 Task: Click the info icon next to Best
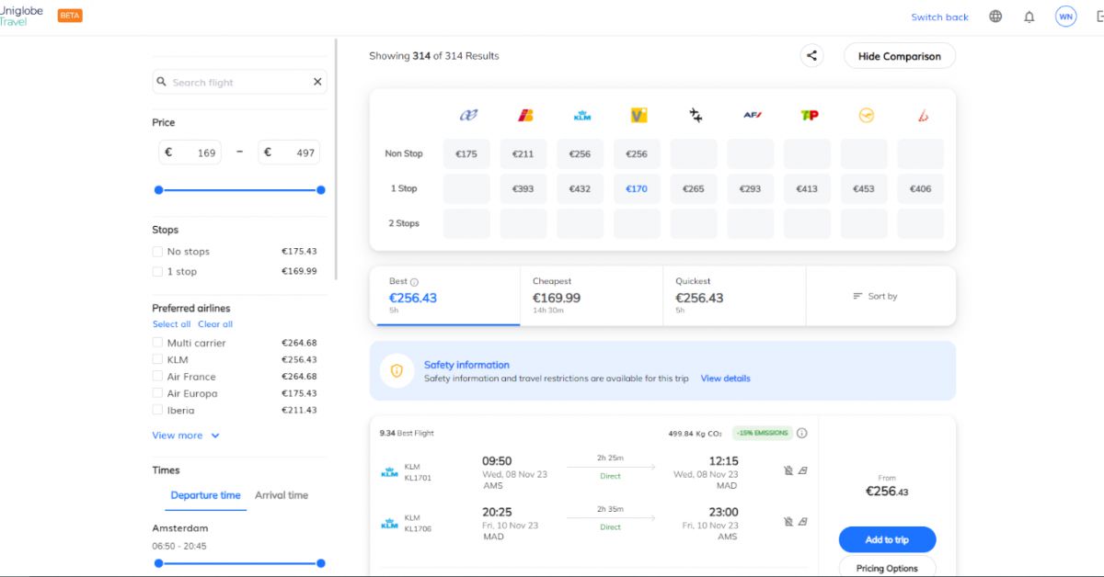(x=414, y=282)
